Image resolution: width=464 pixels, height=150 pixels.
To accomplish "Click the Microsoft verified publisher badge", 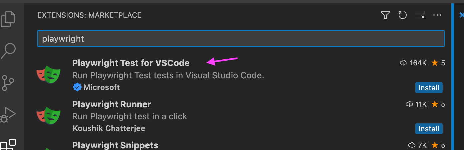I will (x=77, y=87).
